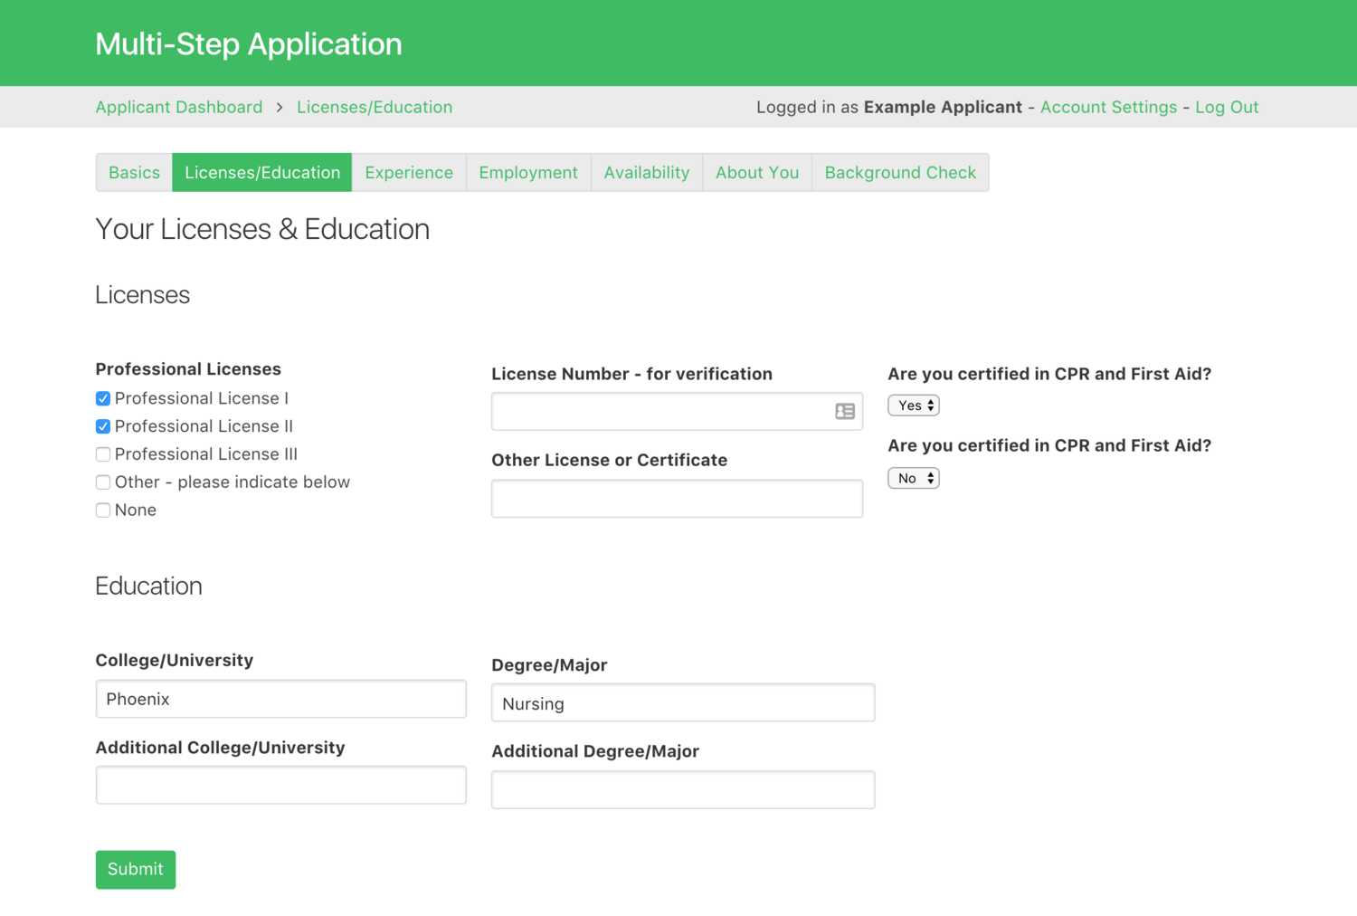The image size is (1357, 916).
Task: Navigate to the Background Check tab
Action: 900,173
